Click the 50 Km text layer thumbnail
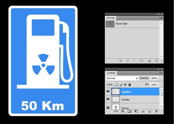 pos(116,107)
